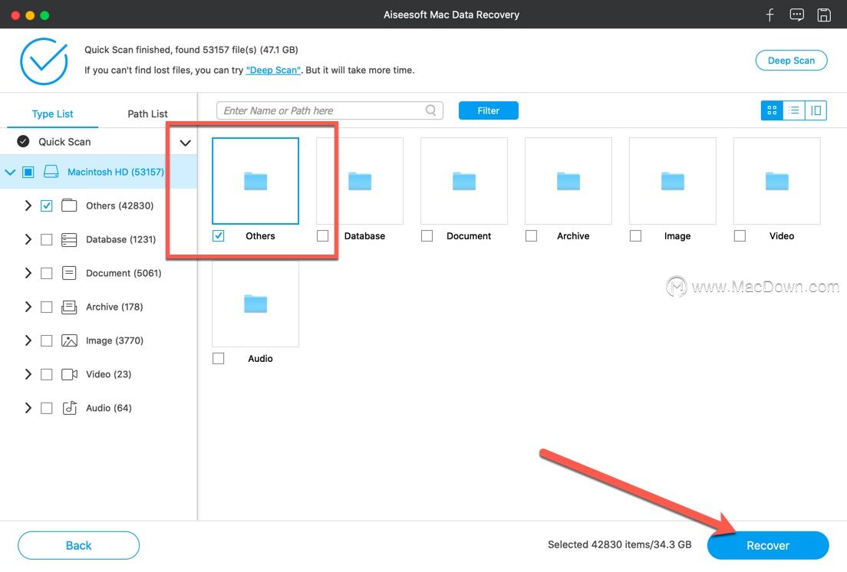Open the Video folder thumbnail
This screenshot has height=572, width=847.
[776, 181]
